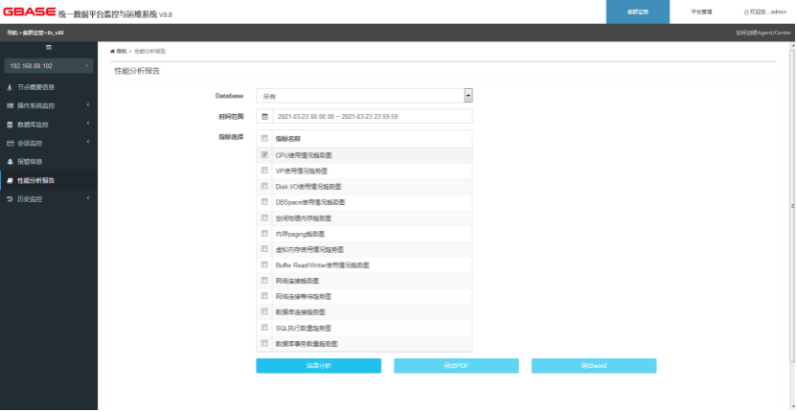Click the Agent/Center help link
This screenshot has width=797, height=412.
(x=763, y=34)
